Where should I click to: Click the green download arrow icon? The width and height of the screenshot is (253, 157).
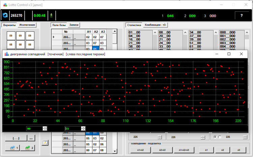click(x=51, y=15)
